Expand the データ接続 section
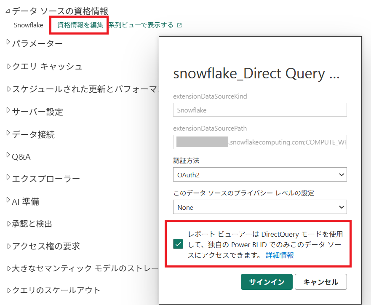The width and height of the screenshot is (371, 305). (x=8, y=133)
